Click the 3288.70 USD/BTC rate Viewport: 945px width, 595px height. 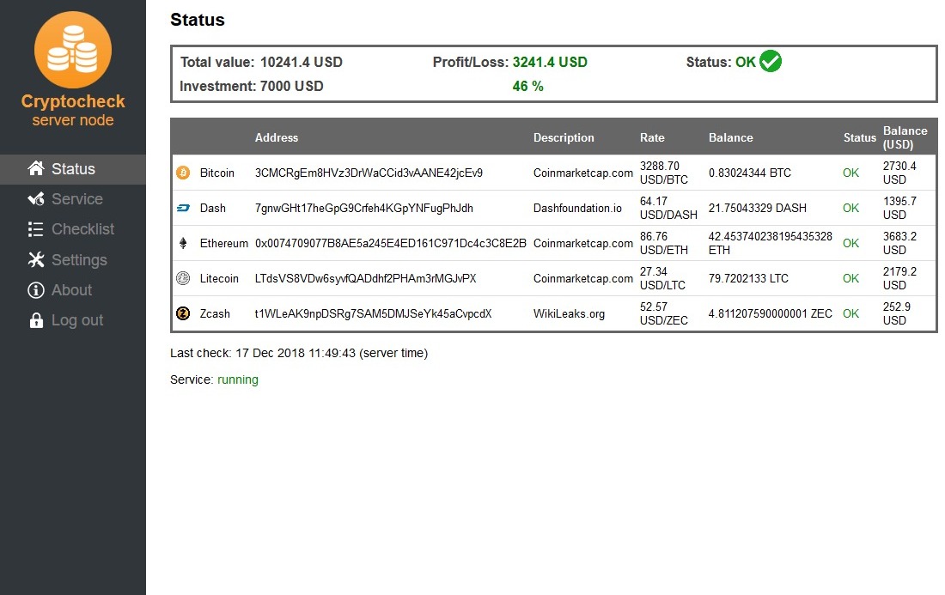click(x=663, y=173)
